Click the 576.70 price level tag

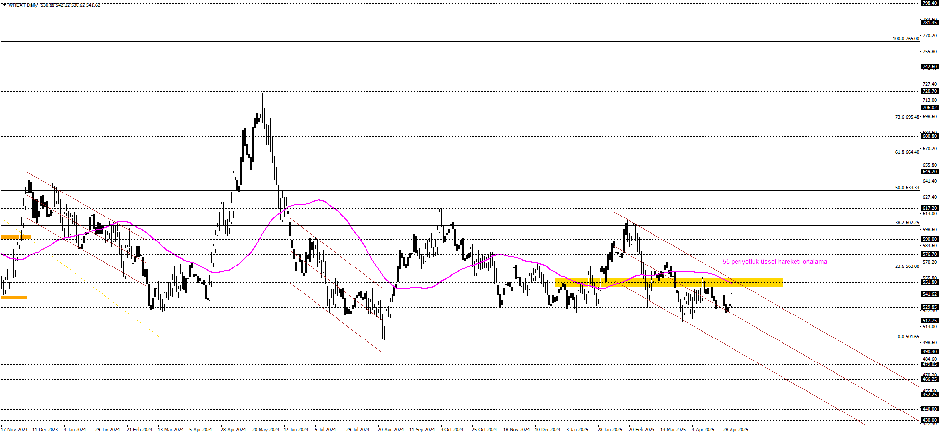[930, 254]
